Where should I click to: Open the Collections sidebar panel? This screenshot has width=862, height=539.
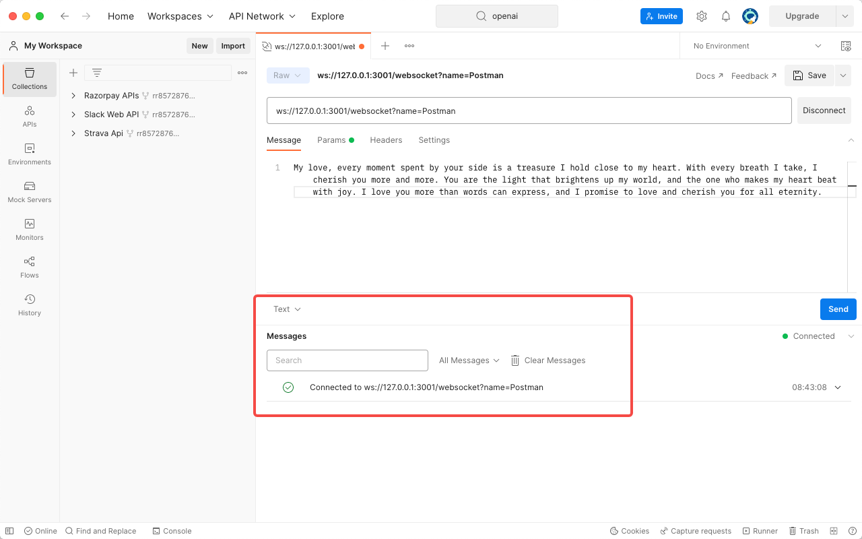click(x=29, y=79)
